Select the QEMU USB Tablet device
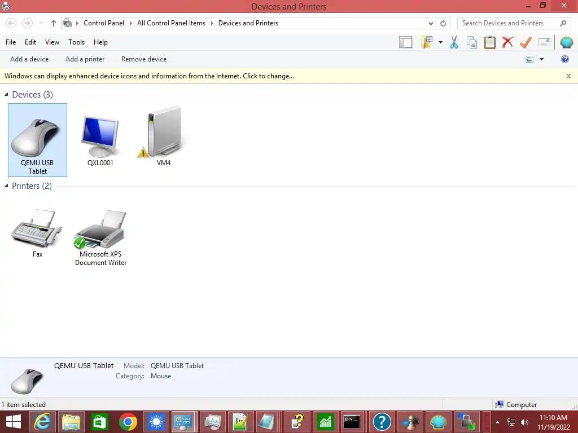 click(x=38, y=140)
